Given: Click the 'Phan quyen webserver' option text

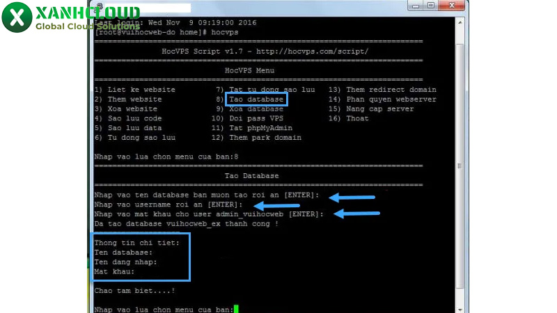Looking at the screenshot, I should click(391, 99).
